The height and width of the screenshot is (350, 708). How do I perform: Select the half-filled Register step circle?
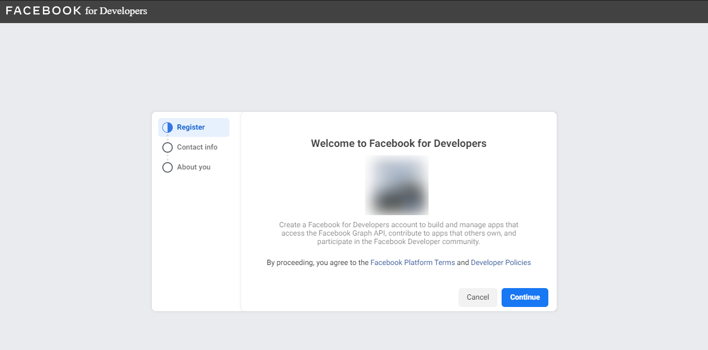[x=168, y=128]
